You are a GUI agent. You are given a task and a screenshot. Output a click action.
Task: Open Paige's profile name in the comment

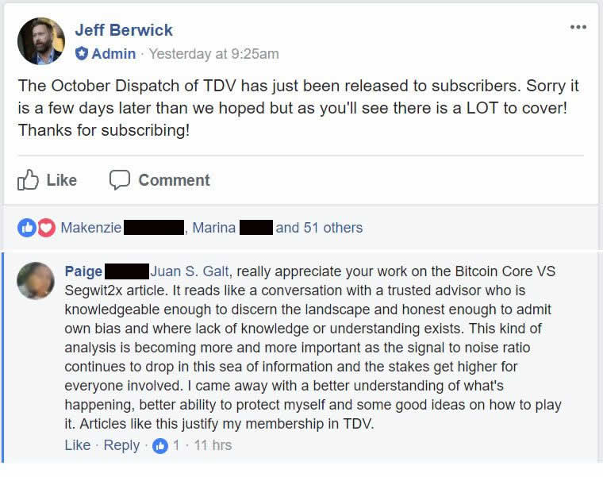pos(83,271)
